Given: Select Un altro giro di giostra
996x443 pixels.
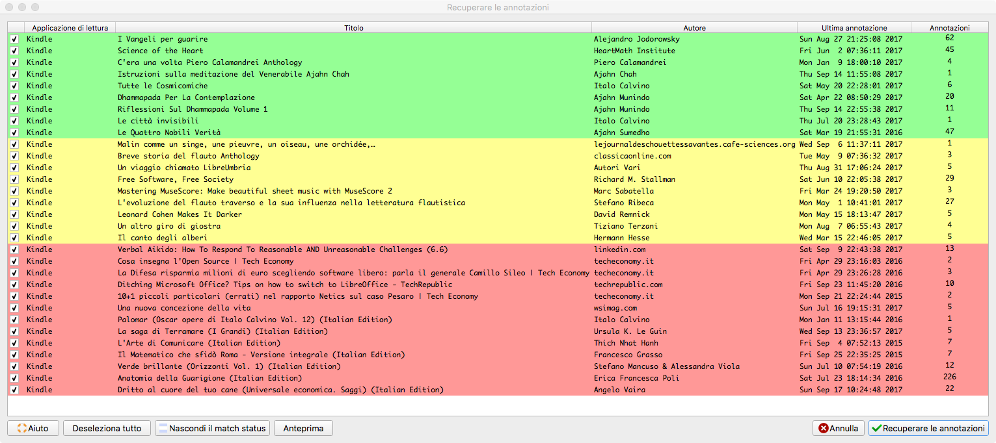Looking at the screenshot, I should (x=169, y=226).
